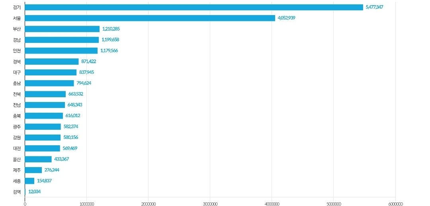Click the x-axis tick 6000000
The image size is (430, 206).
395,204
